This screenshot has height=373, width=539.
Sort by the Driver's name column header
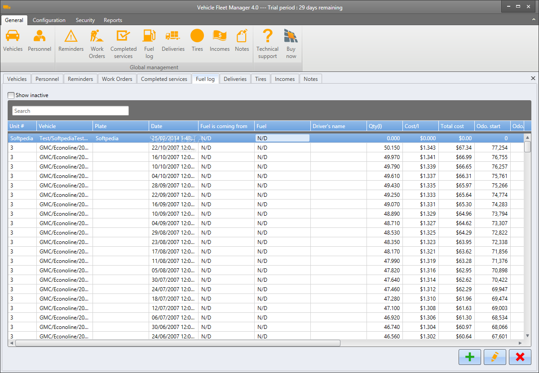tap(339, 126)
